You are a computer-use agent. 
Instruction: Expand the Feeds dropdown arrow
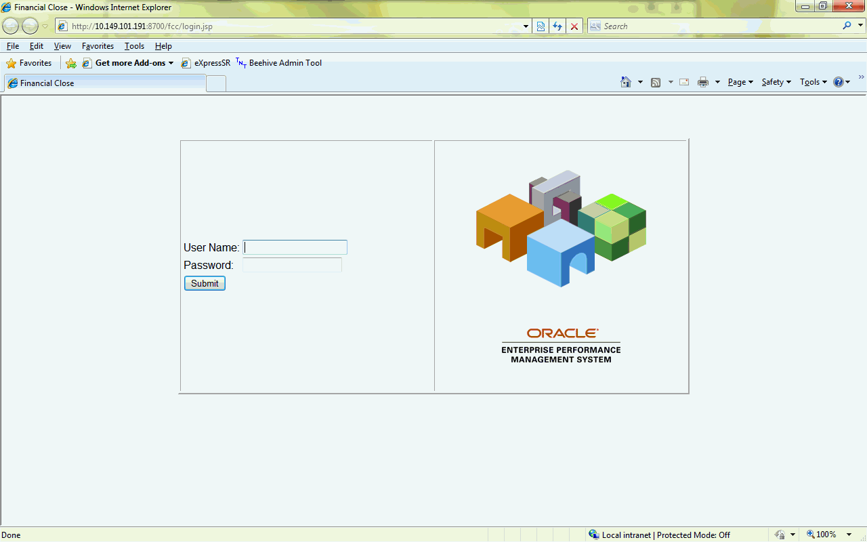tap(671, 82)
